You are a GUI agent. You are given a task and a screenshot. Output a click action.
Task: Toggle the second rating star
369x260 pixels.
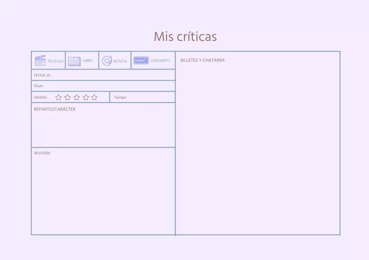[67, 97]
